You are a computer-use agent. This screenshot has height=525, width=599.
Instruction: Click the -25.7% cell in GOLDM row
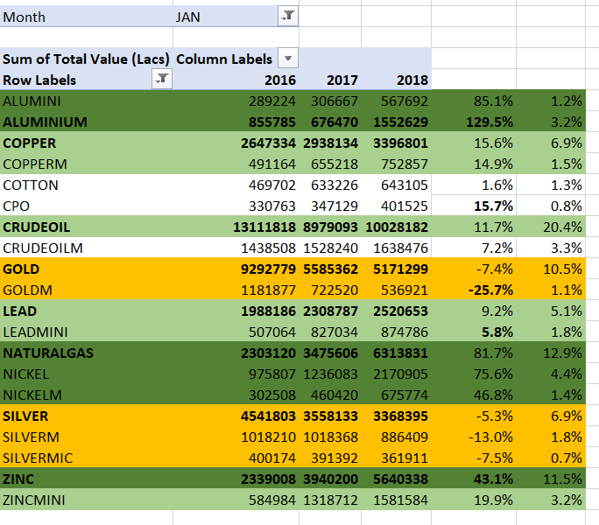490,290
